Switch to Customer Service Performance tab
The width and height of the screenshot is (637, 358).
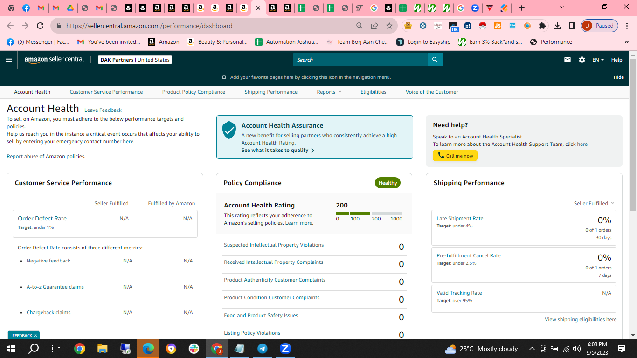tap(106, 92)
